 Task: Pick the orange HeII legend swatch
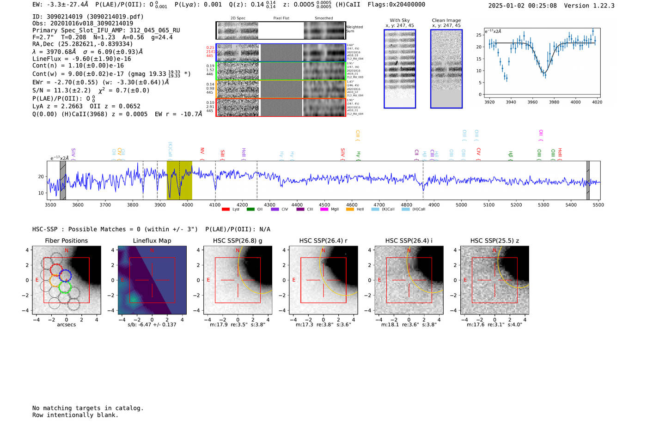(350, 209)
